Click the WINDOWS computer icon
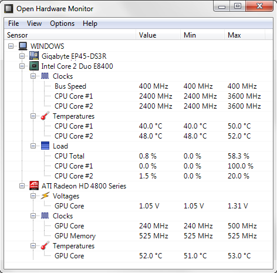 [23, 46]
